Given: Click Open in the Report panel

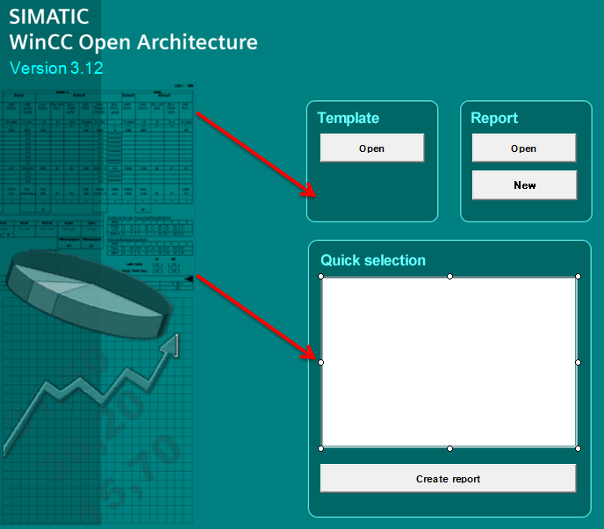Looking at the screenshot, I should pos(524,148).
